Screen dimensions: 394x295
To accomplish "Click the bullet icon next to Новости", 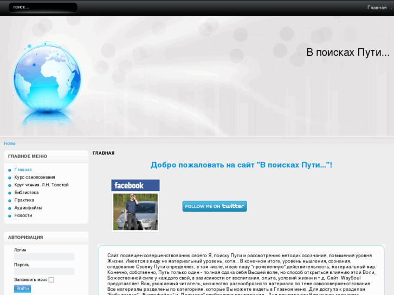I will 10,215.
